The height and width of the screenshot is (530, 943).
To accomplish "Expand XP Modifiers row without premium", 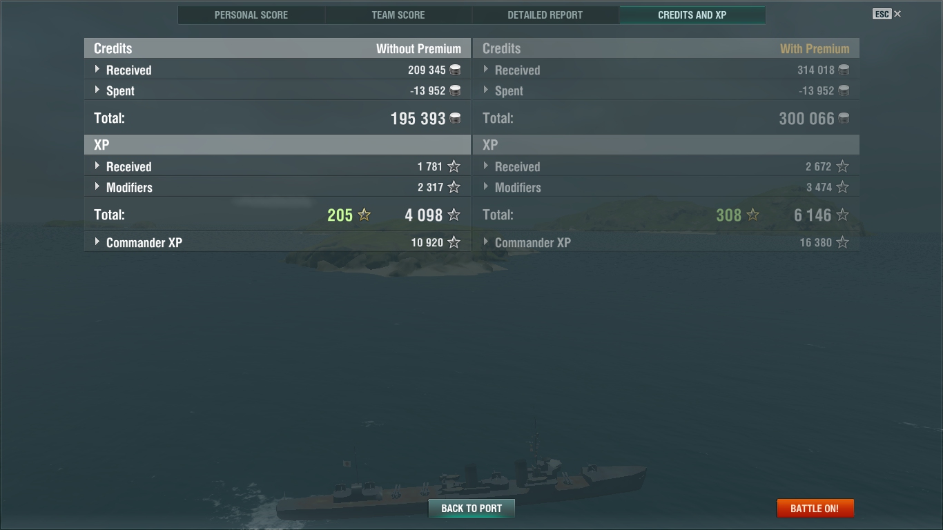I will pyautogui.click(x=278, y=187).
